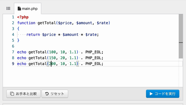This screenshot has height=105, width=186.
Task: Click the $rate parameter on line 2
Action: (103, 23)
